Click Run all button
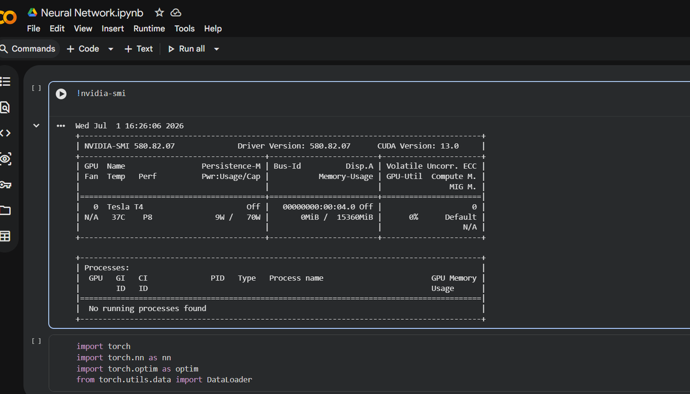The image size is (690, 394). 186,49
